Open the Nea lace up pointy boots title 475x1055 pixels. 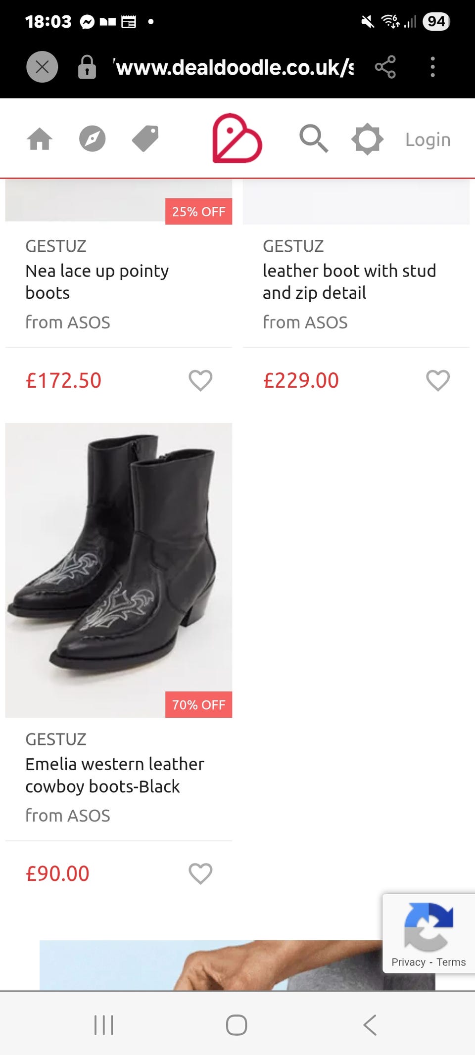97,282
